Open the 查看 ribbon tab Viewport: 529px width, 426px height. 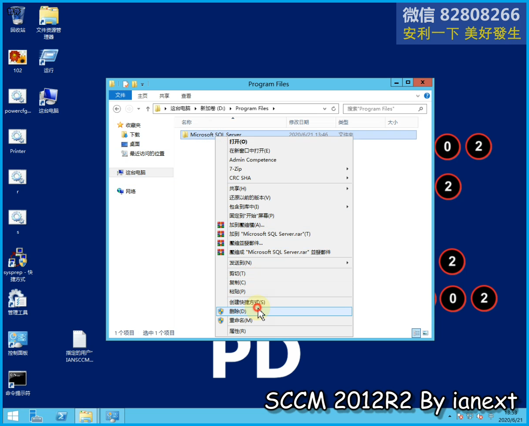186,96
